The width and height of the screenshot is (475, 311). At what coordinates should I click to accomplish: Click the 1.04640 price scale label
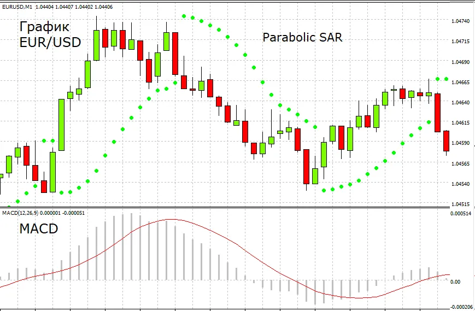click(460, 103)
